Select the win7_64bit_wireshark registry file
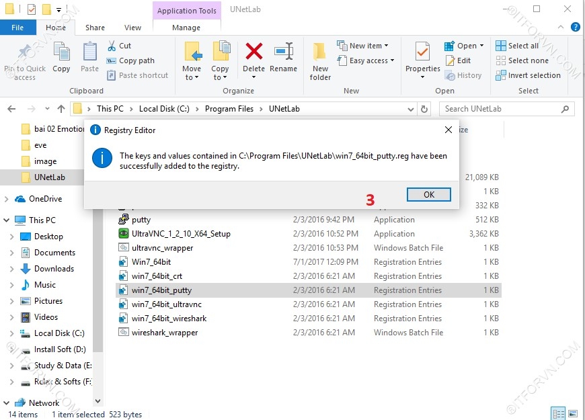This screenshot has height=420, width=585. click(169, 319)
